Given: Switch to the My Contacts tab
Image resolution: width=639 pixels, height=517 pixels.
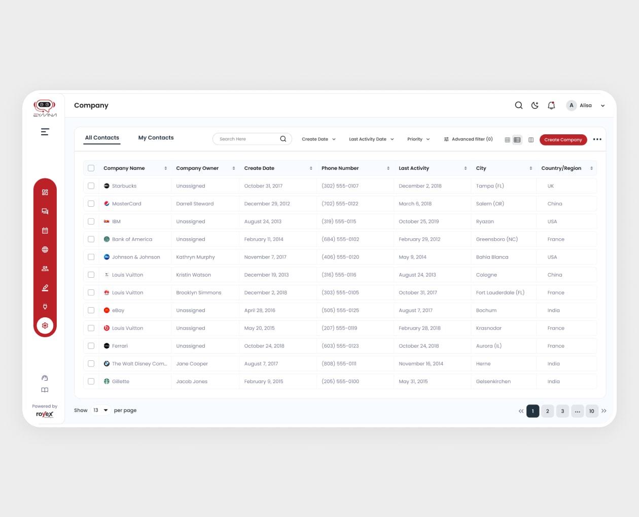Looking at the screenshot, I should (x=156, y=137).
